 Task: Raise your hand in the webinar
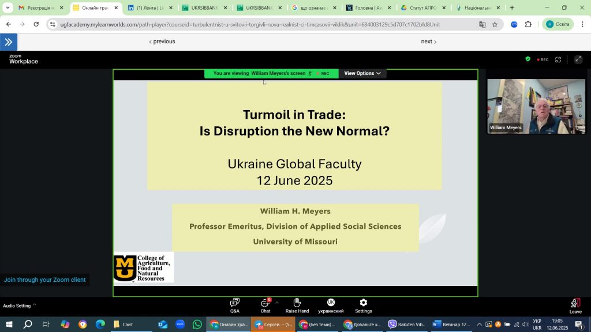click(x=297, y=305)
